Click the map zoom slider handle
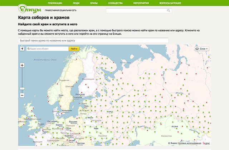This screenshot has height=150, width=229. [22, 88]
